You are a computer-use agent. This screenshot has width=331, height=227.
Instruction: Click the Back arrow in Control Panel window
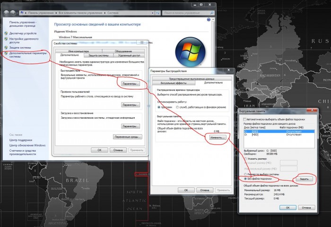click(x=6, y=13)
